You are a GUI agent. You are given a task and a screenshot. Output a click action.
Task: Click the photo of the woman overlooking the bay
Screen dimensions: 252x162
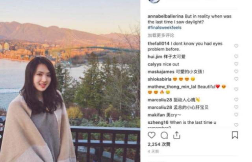tap(70, 81)
